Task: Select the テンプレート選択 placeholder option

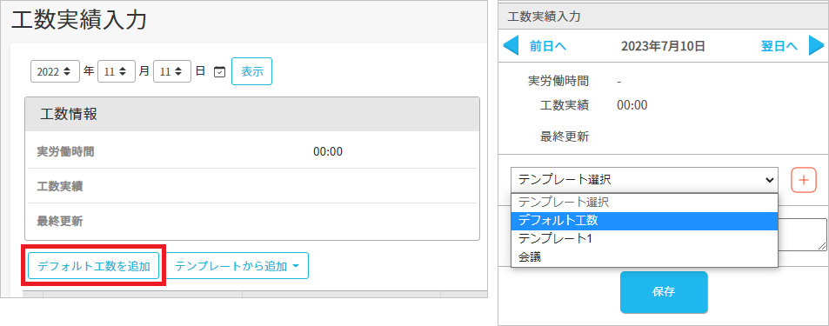Action: (645, 203)
